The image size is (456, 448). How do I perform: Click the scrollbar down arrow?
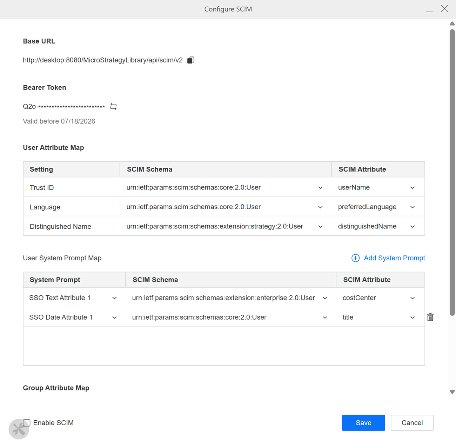pyautogui.click(x=452, y=392)
